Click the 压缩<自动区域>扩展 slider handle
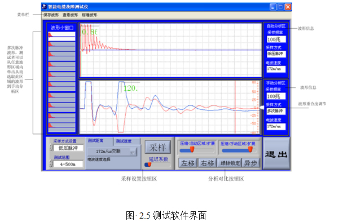 [x=192, y=149]
